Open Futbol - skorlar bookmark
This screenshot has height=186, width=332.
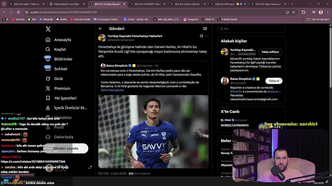tap(137, 19)
